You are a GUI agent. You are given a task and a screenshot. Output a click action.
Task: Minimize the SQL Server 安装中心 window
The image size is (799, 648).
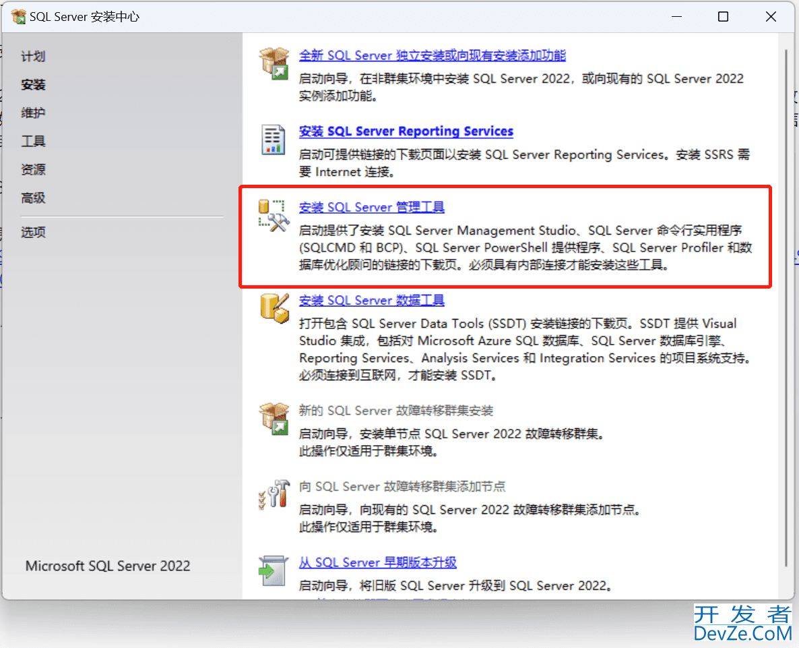pyautogui.click(x=676, y=17)
